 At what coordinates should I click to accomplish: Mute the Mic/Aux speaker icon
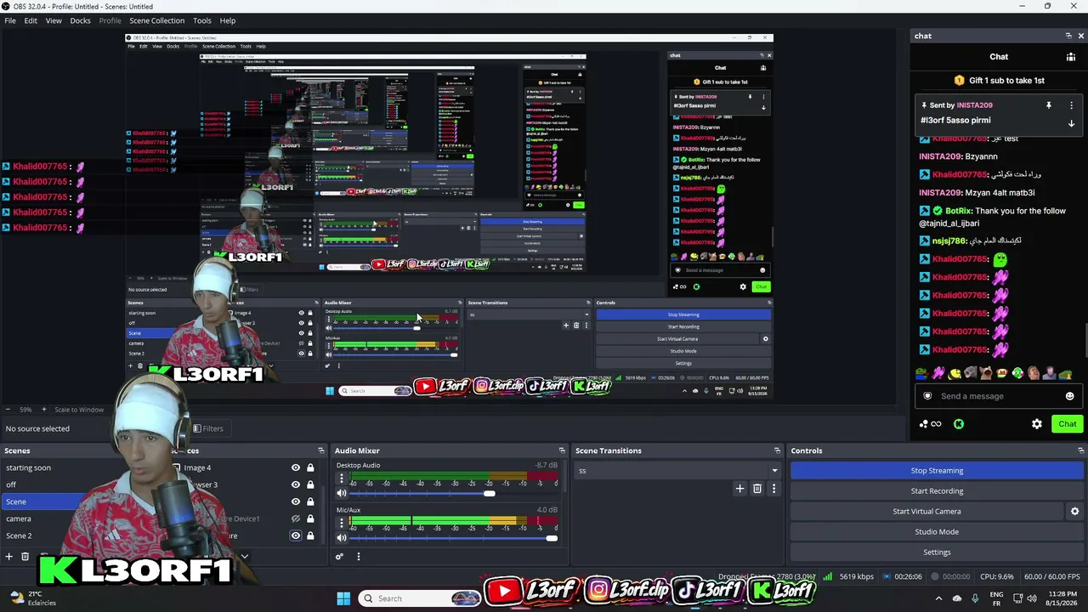342,538
